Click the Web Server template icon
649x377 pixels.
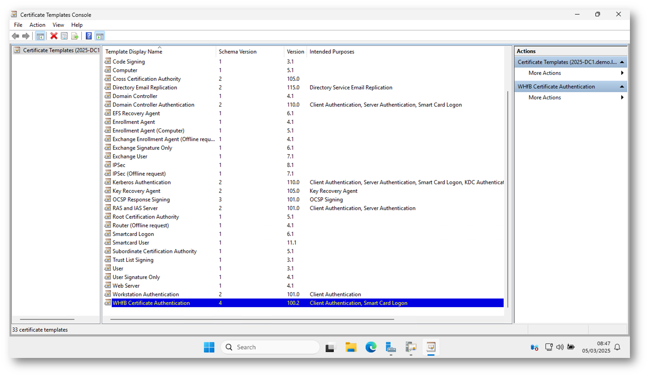[108, 285]
